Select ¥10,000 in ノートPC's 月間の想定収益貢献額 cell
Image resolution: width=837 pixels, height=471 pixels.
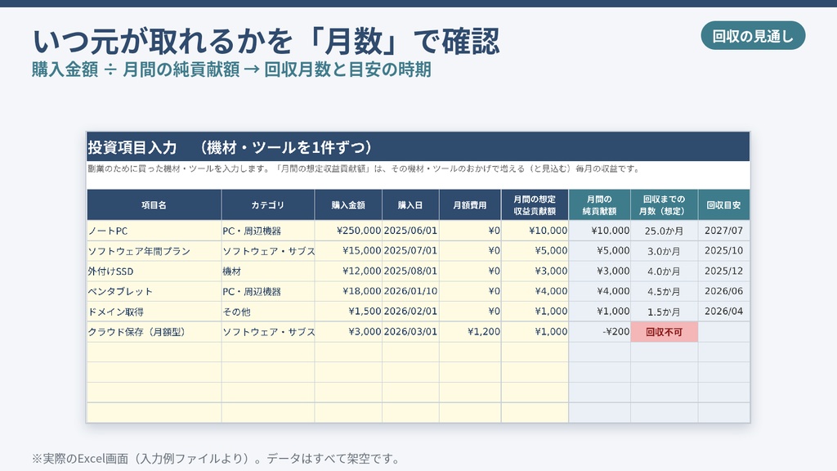point(535,231)
